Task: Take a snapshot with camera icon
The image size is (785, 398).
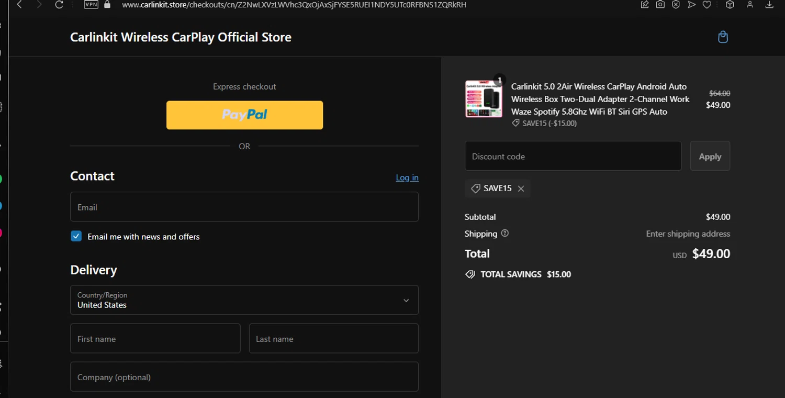Action: [660, 5]
